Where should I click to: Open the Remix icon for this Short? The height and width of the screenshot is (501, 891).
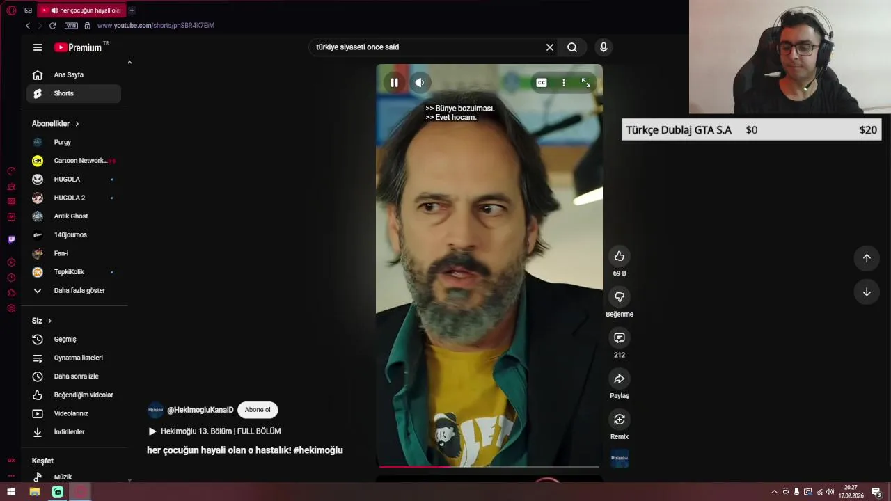point(620,420)
